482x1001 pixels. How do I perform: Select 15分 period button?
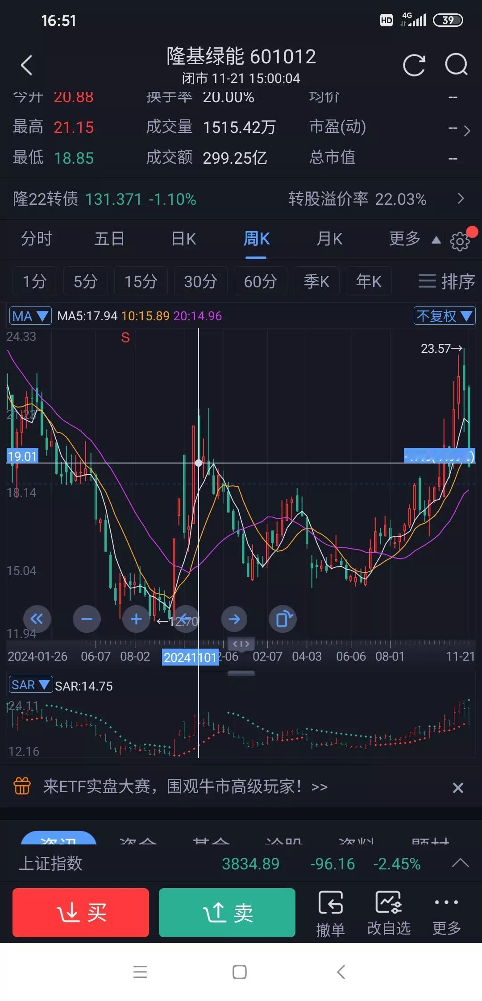[141, 281]
